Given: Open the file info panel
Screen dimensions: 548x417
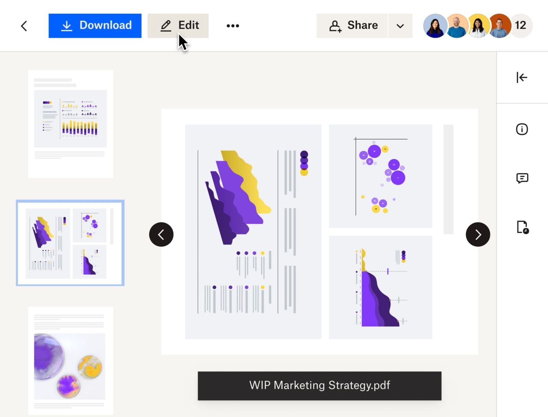Looking at the screenshot, I should tap(522, 129).
